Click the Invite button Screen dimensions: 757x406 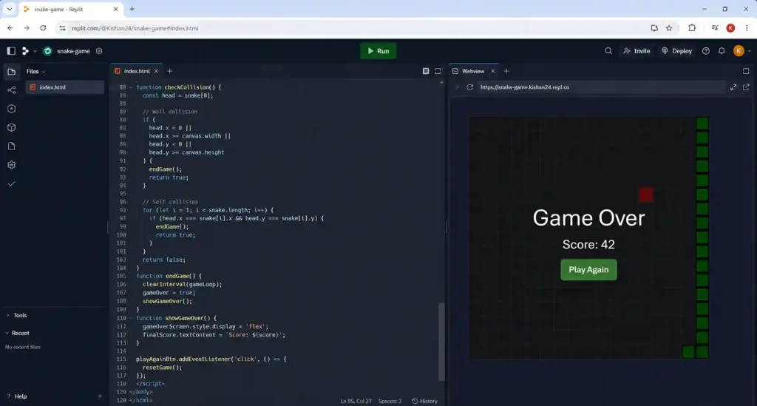[x=637, y=51]
